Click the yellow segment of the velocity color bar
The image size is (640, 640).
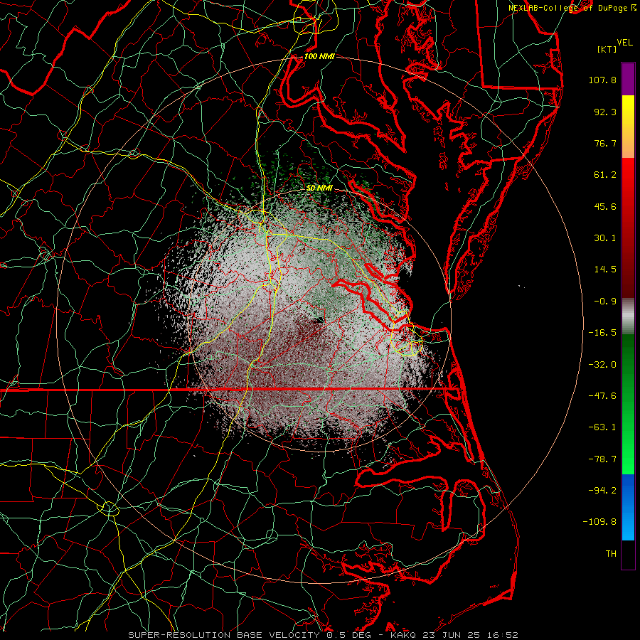(x=628, y=127)
